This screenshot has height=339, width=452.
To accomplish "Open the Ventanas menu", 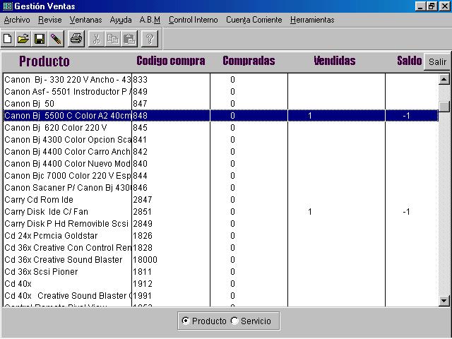I will click(x=85, y=20).
